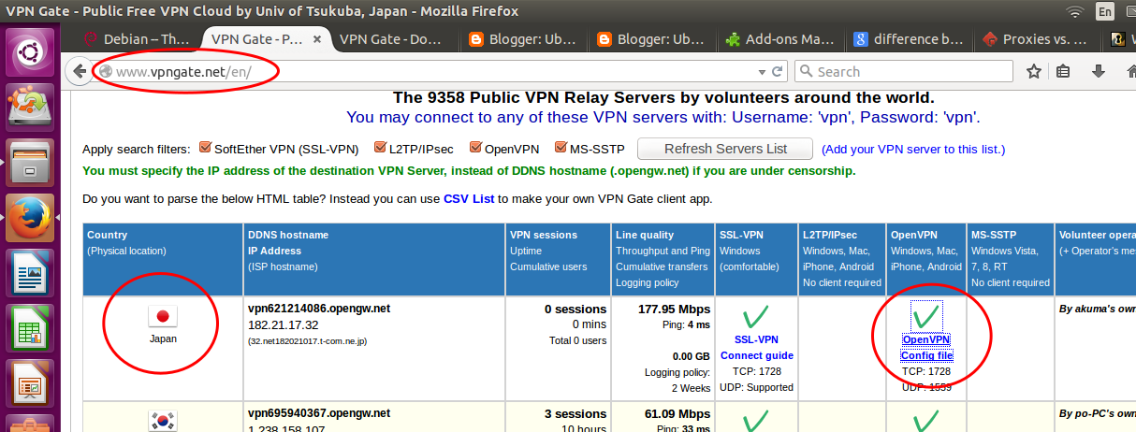
Task: Open the Proxies vs. tab
Action: point(1037,39)
